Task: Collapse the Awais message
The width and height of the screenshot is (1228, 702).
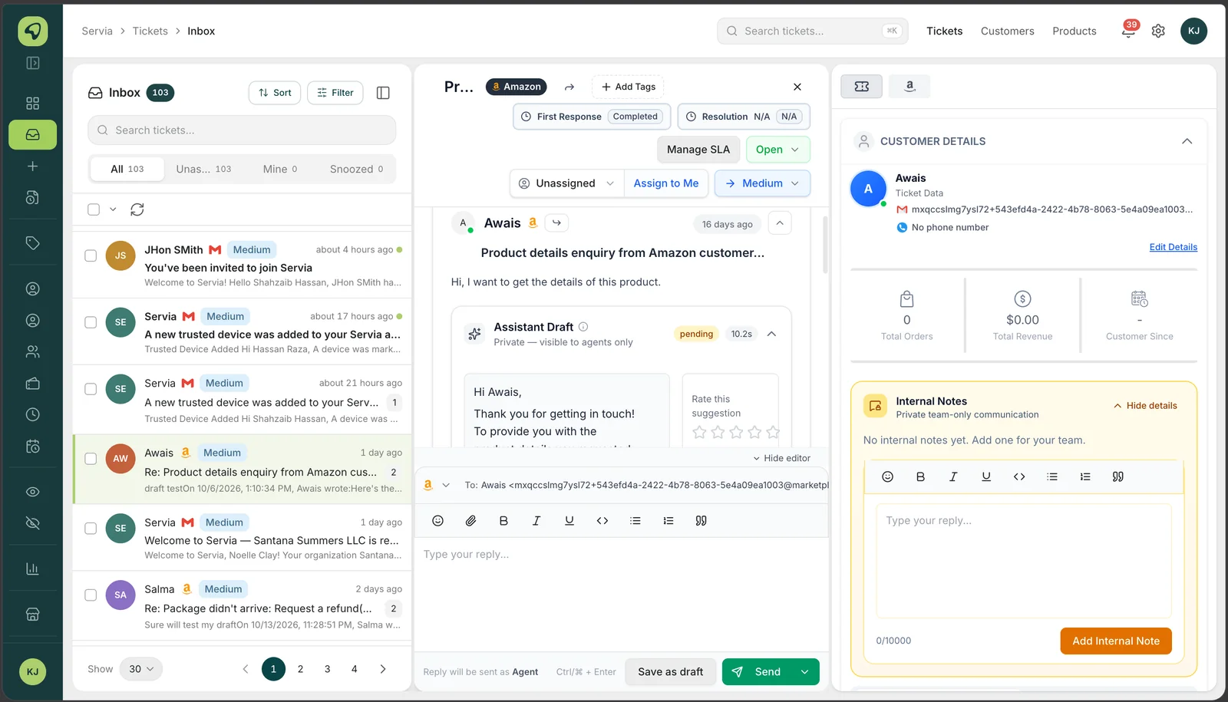Action: [x=780, y=223]
